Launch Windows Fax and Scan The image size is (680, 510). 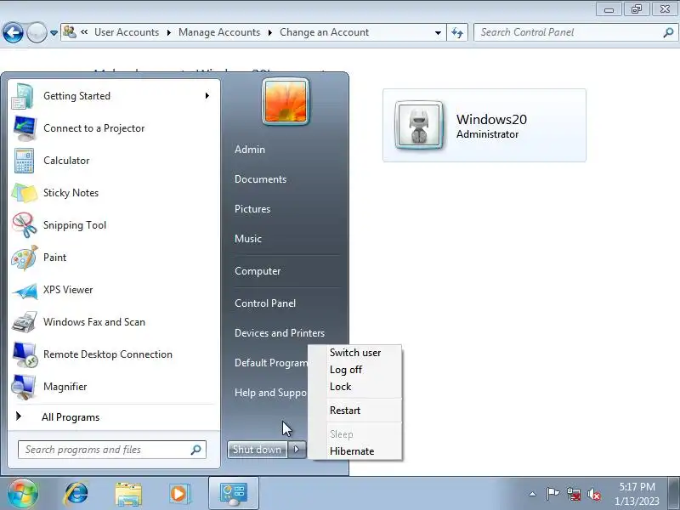click(x=114, y=322)
